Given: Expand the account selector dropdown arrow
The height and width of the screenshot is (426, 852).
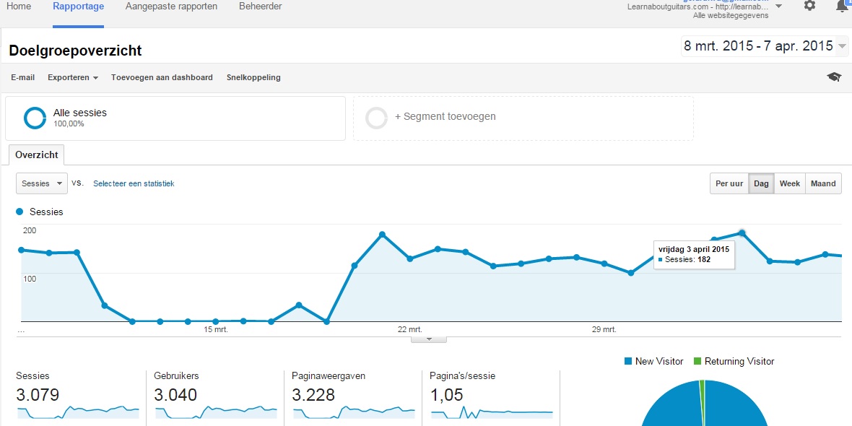Looking at the screenshot, I should (x=778, y=6).
